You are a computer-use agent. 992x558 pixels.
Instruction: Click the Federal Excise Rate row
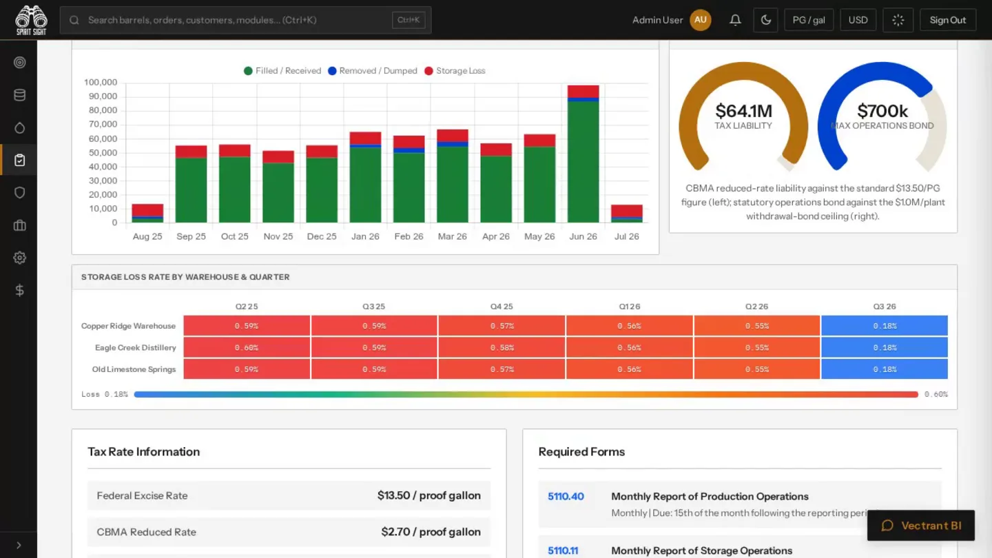[x=289, y=495]
